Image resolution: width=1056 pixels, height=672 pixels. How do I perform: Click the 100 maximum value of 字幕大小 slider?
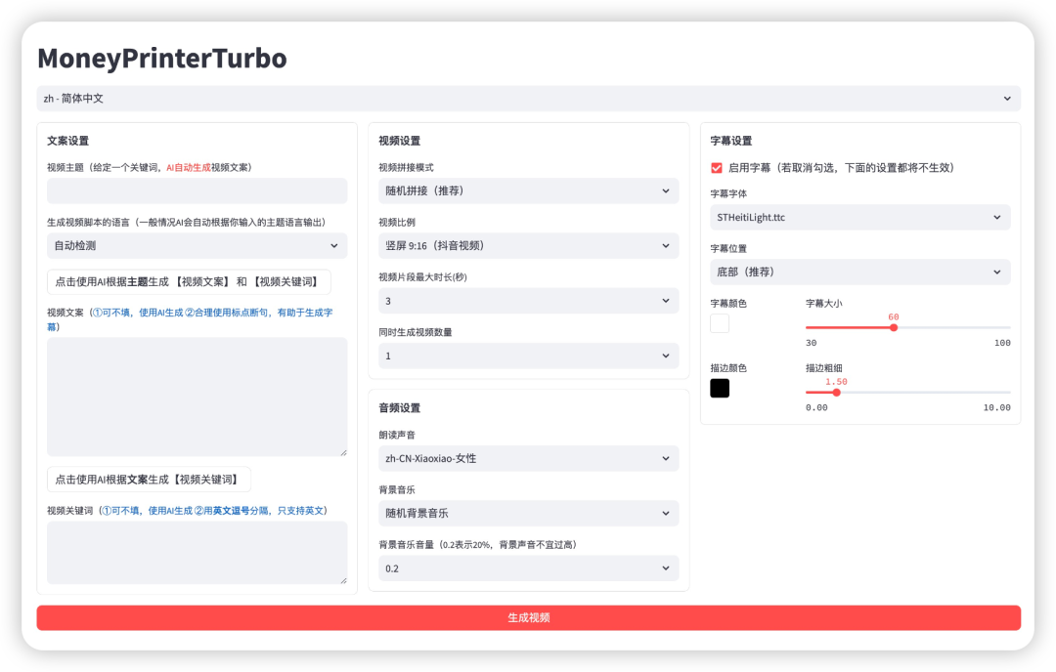1002,343
